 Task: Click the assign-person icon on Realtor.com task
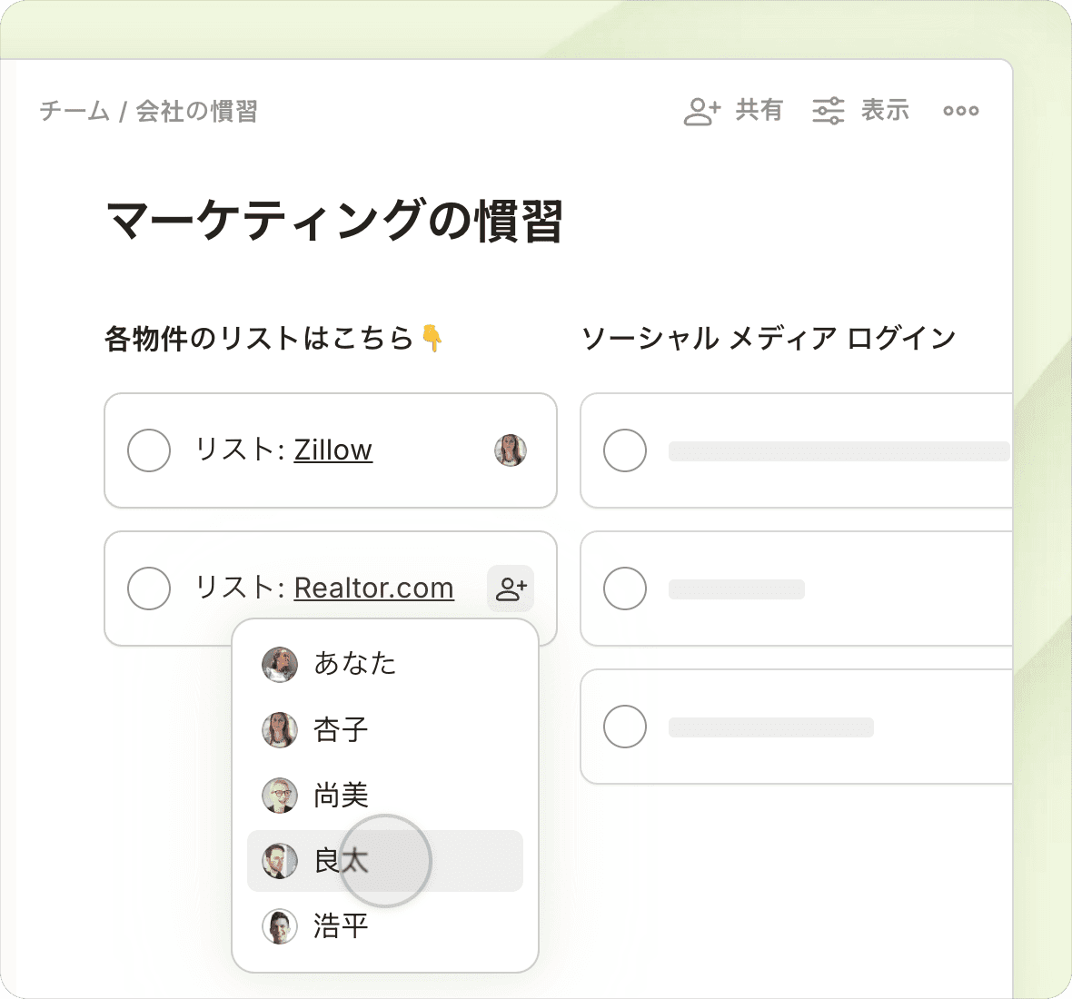click(x=511, y=589)
